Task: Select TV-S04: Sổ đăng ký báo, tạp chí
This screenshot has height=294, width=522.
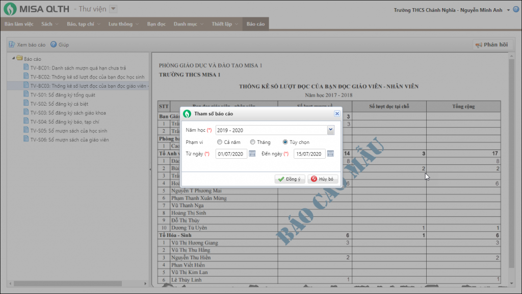Action: point(65,121)
